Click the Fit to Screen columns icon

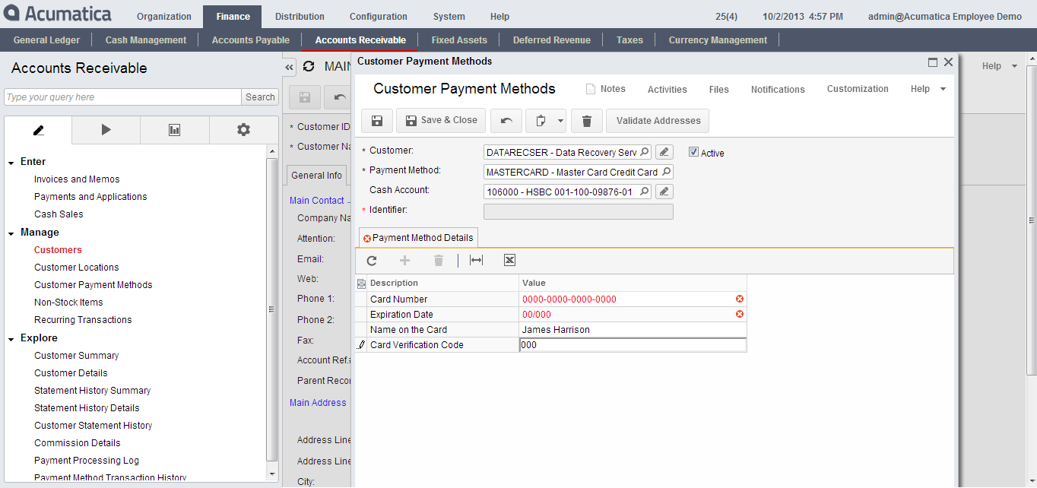(x=477, y=261)
